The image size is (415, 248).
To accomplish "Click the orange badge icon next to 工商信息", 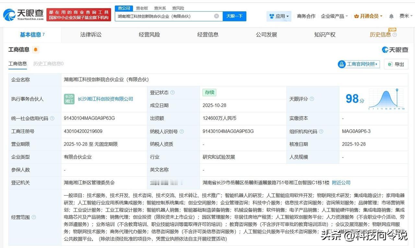I will (x=36, y=49).
